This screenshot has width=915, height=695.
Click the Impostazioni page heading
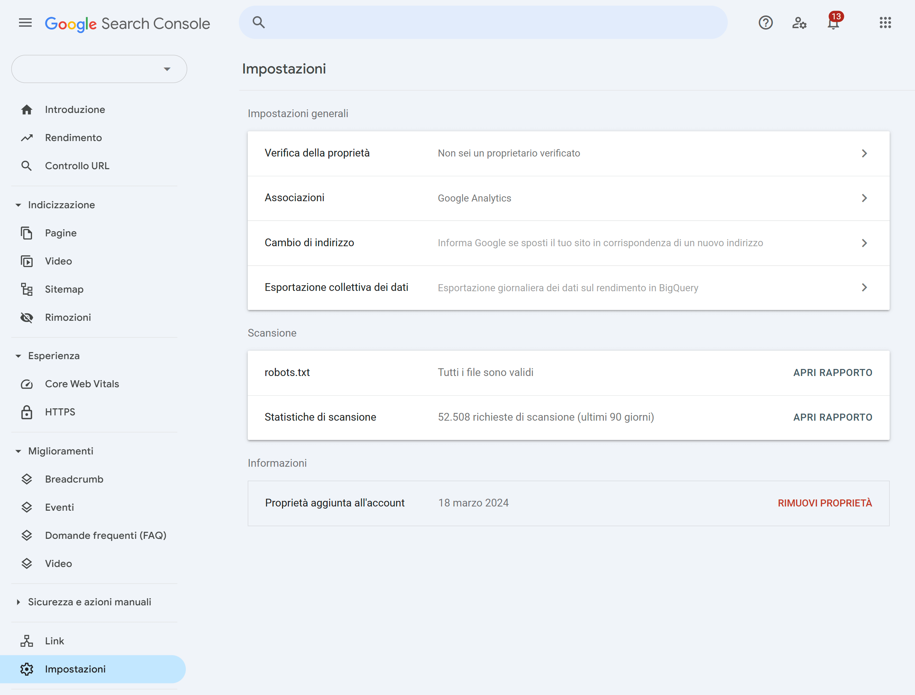[x=284, y=69]
